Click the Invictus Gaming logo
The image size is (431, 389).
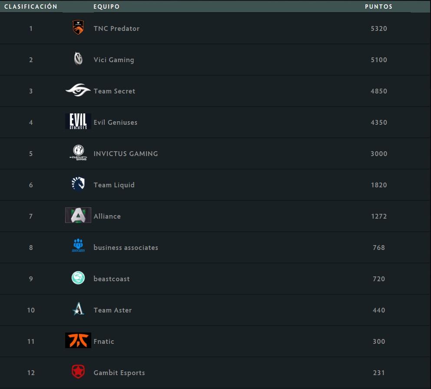78,153
